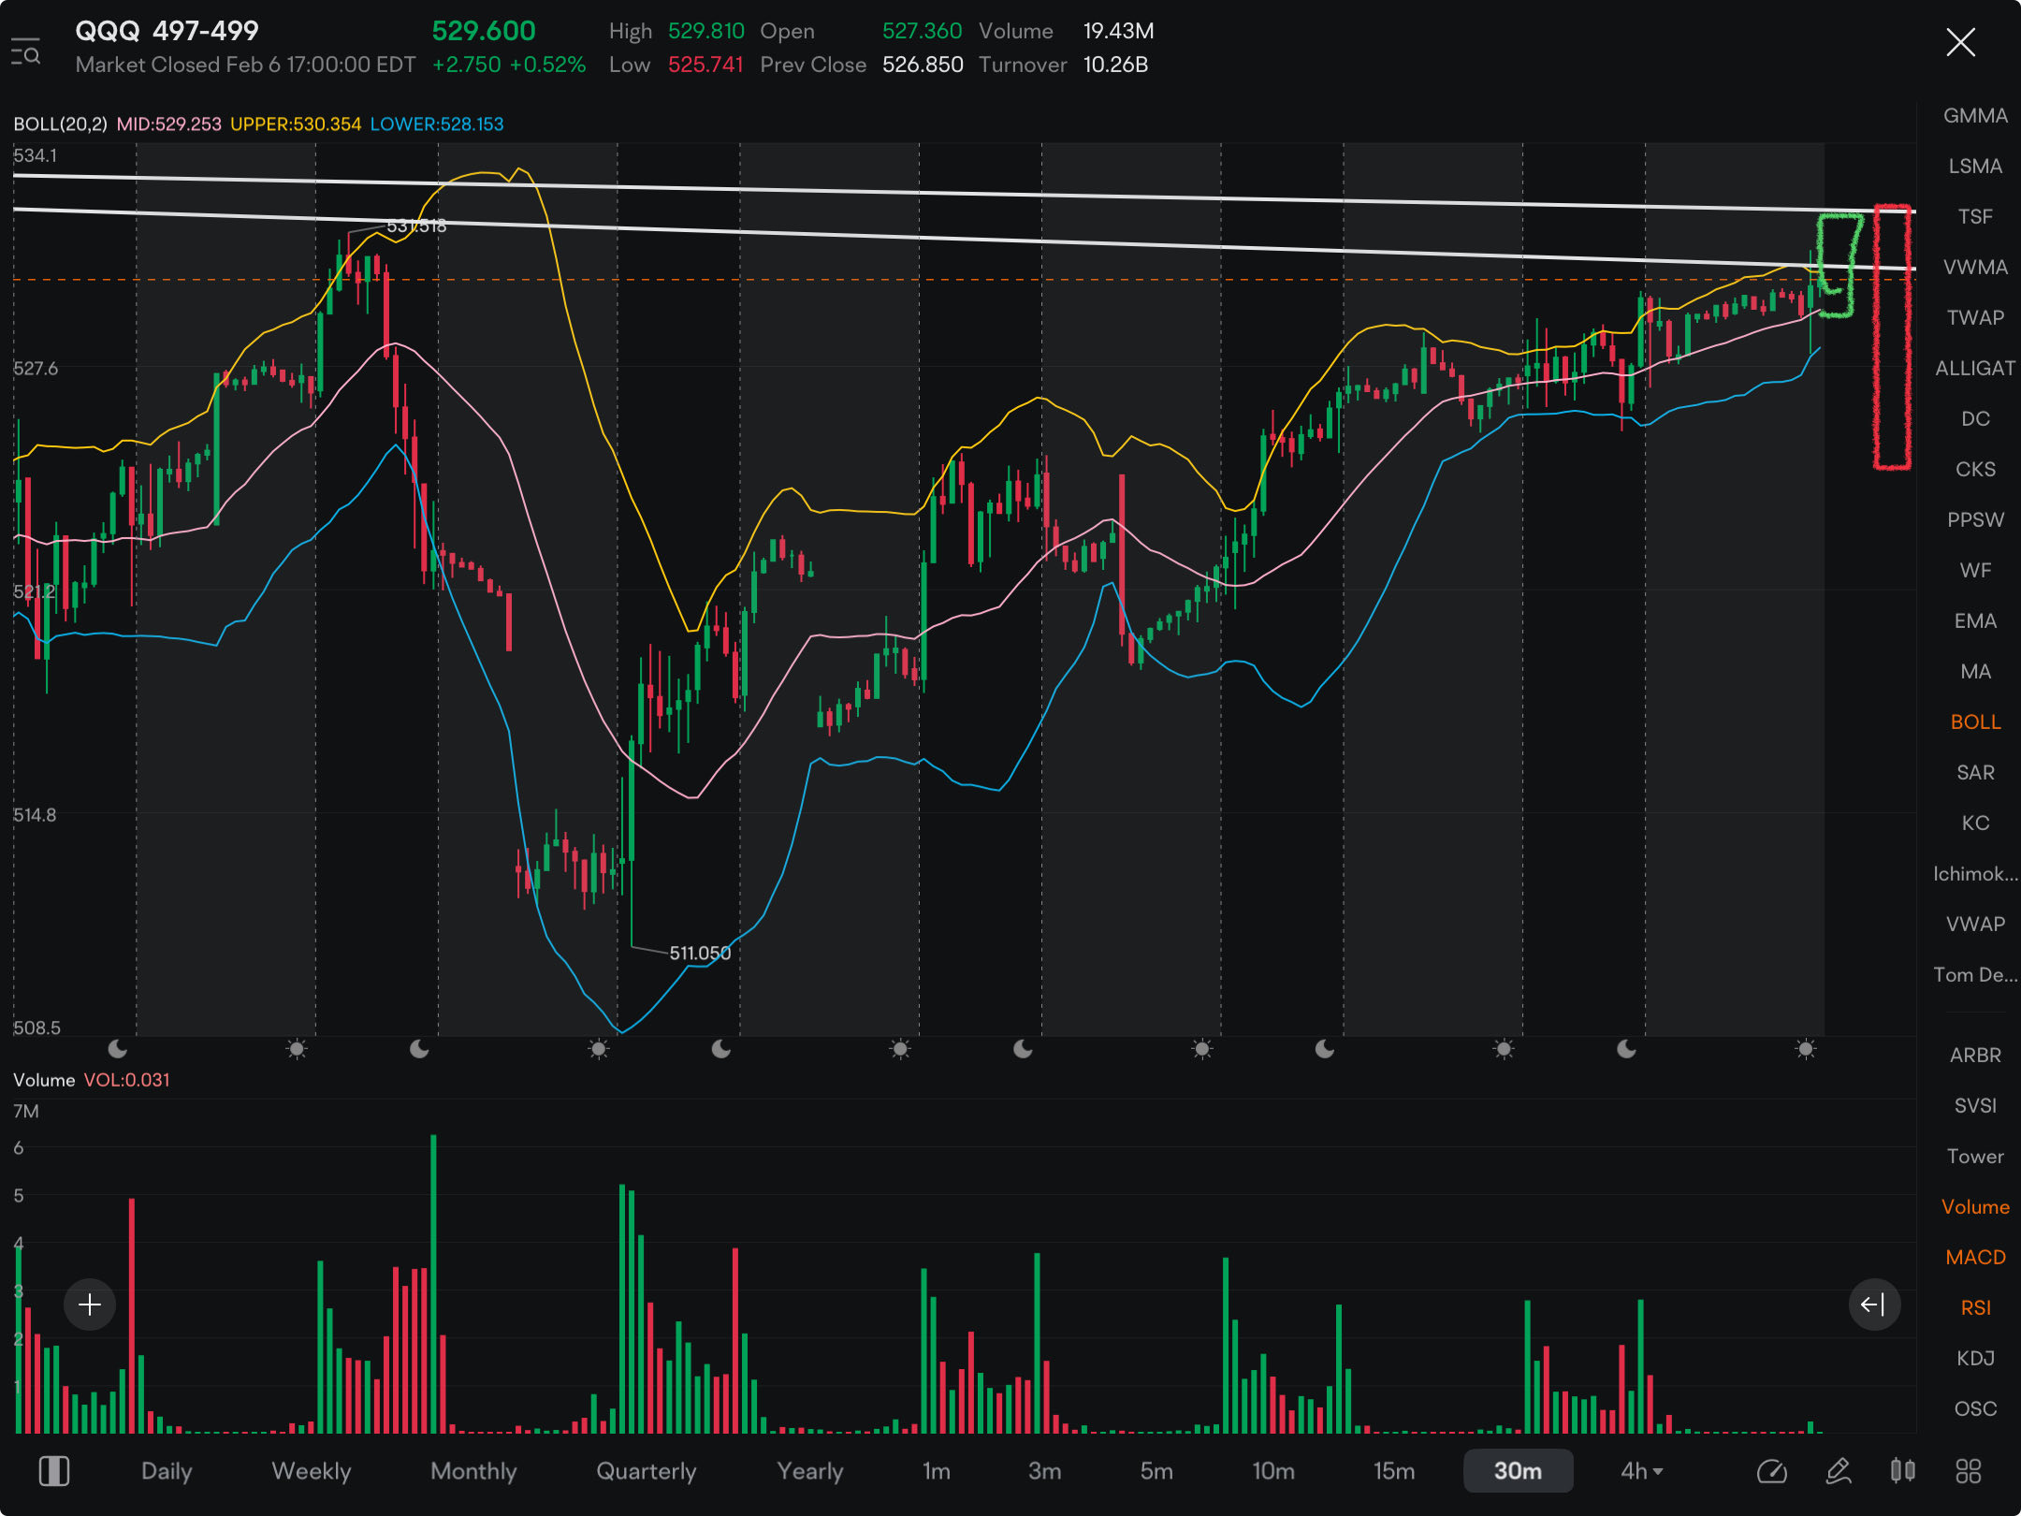The height and width of the screenshot is (1516, 2021).
Task: Switch to Yearly timeframe
Action: click(810, 1471)
